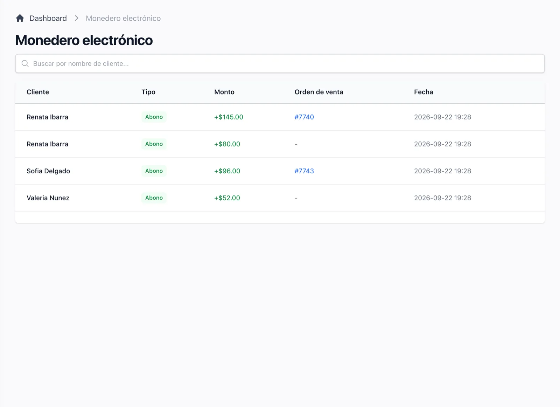560x407 pixels.
Task: Click the Cliente column header
Action: click(x=38, y=92)
